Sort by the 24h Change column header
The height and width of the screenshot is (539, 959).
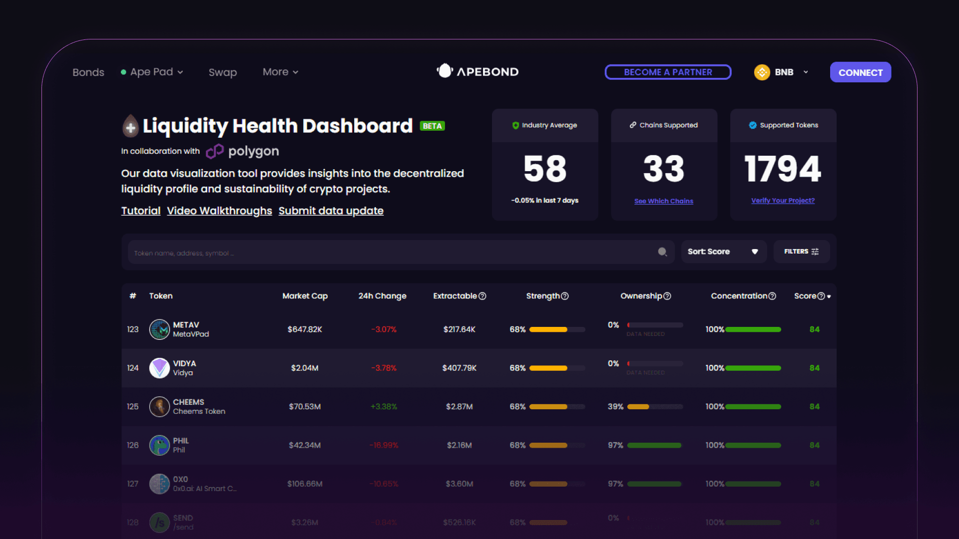click(x=383, y=296)
